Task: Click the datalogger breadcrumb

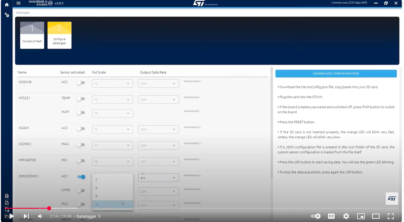Action: [23, 13]
